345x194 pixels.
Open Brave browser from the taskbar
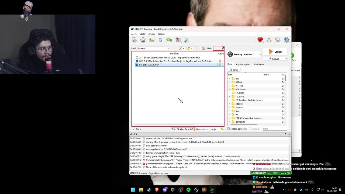pyautogui.click(x=157, y=190)
